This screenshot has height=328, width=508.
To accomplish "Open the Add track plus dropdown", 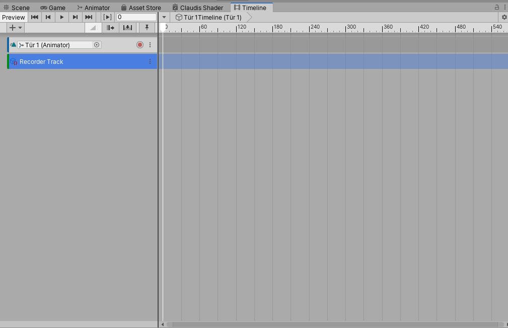I will click(x=15, y=28).
